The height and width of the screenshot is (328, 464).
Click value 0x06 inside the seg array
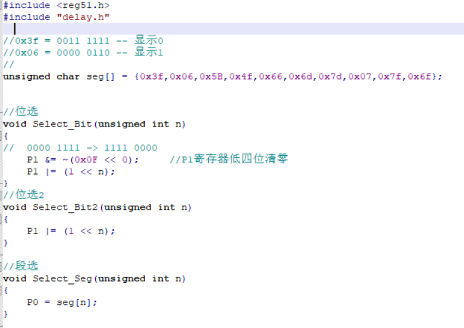pyautogui.click(x=181, y=77)
